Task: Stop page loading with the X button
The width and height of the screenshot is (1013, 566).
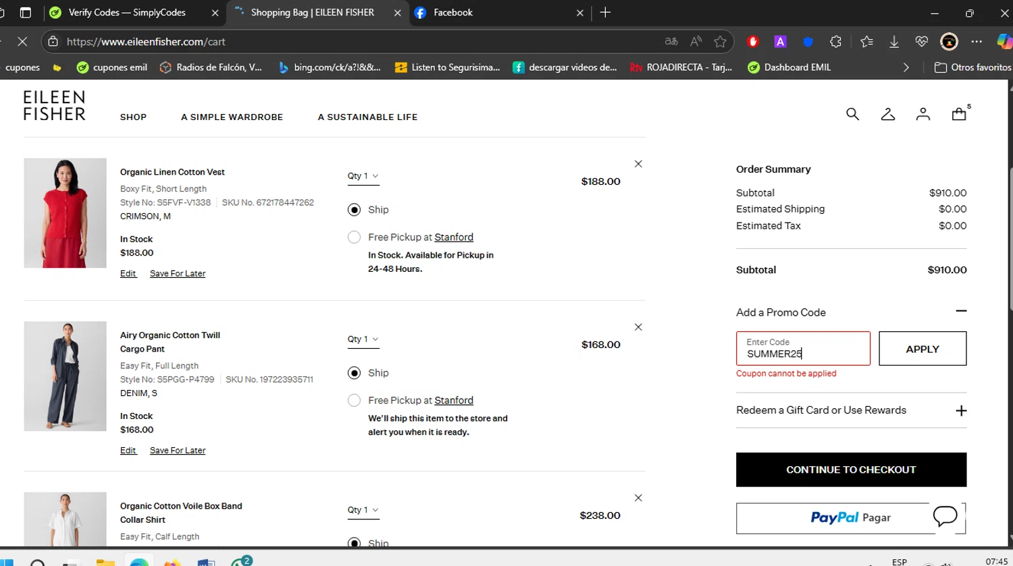Action: [22, 42]
